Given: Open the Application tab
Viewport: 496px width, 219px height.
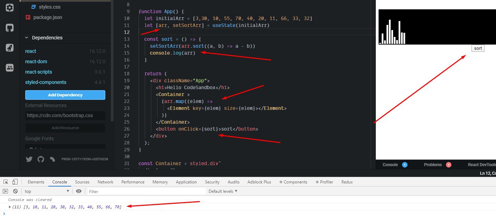Looking at the screenshot, I should coord(186,182).
